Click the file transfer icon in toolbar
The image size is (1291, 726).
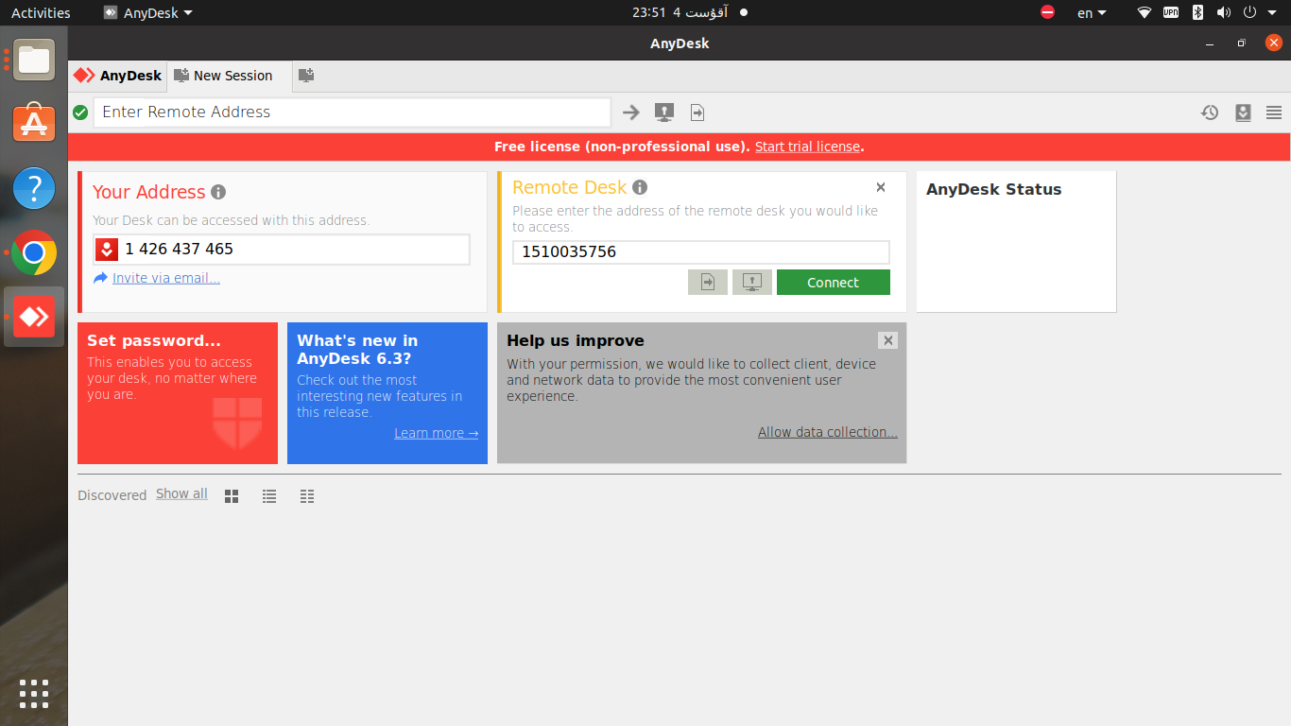click(x=697, y=112)
